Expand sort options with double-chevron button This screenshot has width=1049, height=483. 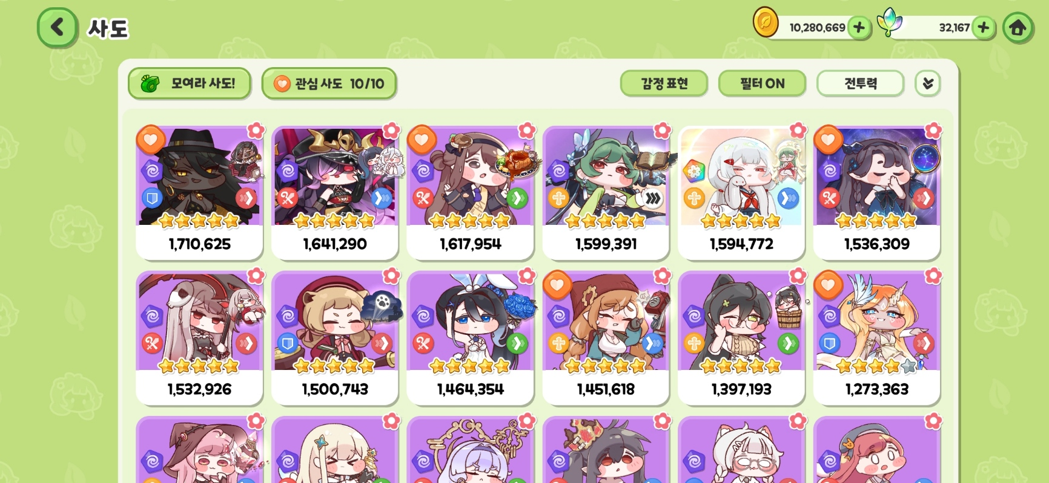928,83
